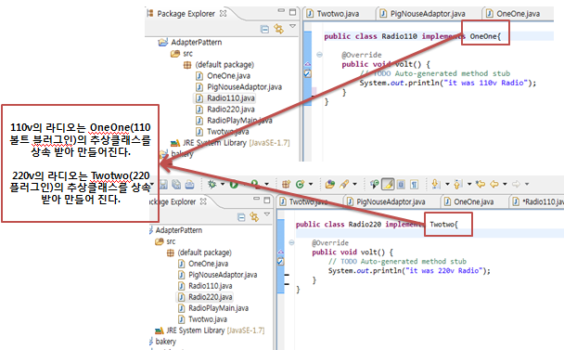Viewport: 564px width, 350px height.
Task: Click the Open Type folder icon
Action: click(330, 185)
